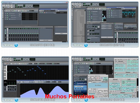Open the sample browser and beat editor thumbnail
The image size is (140, 103).
(105, 22)
